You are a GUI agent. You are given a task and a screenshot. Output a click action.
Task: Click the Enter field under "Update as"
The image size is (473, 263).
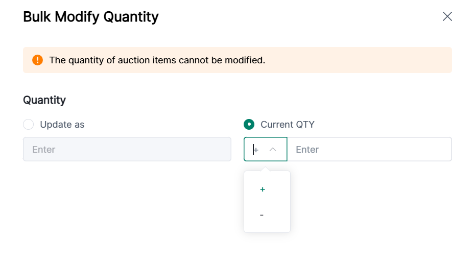click(127, 150)
